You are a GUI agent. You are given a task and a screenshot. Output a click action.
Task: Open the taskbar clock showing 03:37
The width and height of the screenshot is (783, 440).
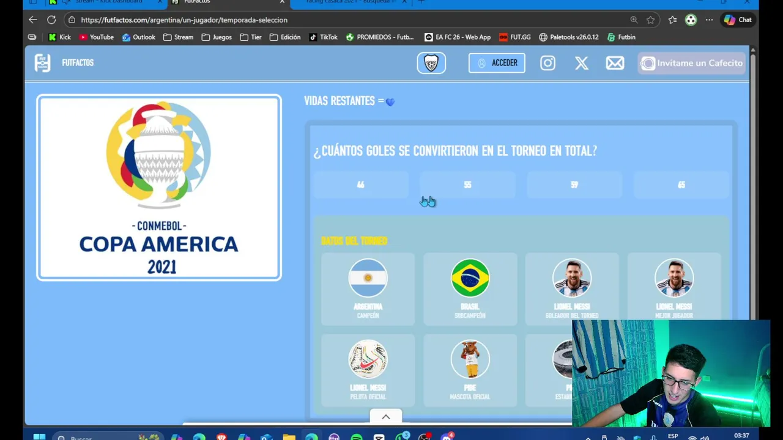(x=741, y=436)
